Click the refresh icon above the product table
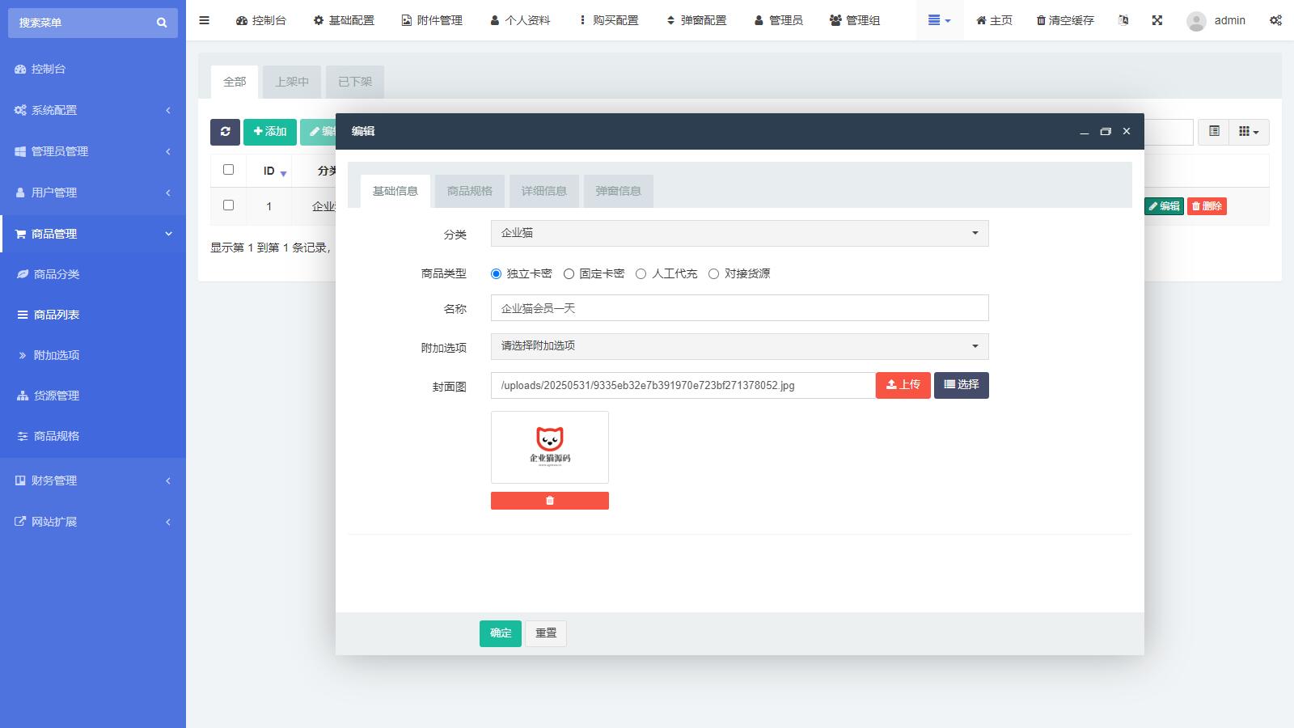This screenshot has width=1294, height=728. [x=226, y=131]
